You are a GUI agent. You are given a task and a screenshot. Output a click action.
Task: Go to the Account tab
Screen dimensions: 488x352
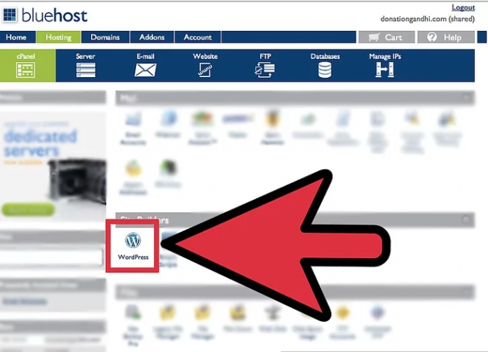(198, 37)
